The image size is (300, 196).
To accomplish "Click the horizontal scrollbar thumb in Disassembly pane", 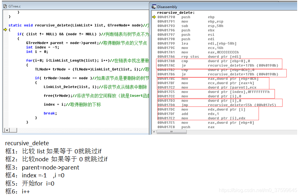I will [x=171, y=132].
